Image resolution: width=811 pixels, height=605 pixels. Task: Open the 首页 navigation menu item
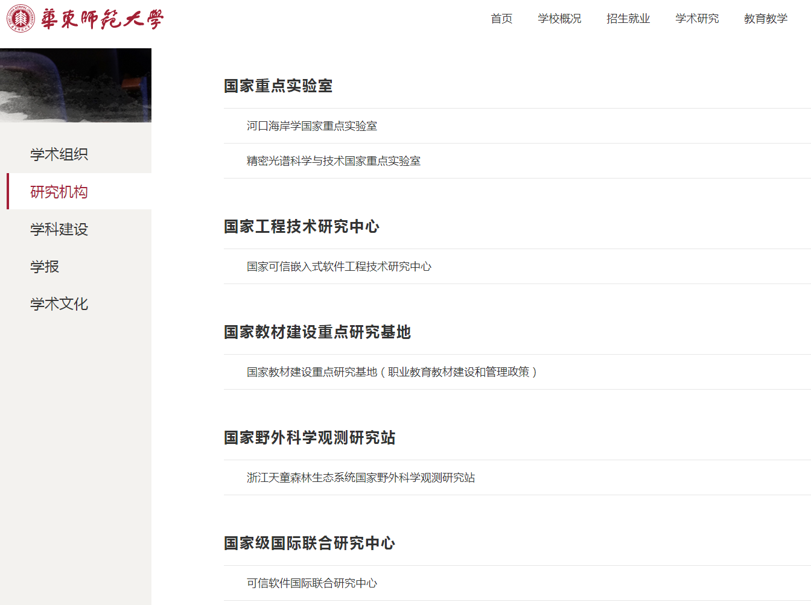(x=501, y=19)
